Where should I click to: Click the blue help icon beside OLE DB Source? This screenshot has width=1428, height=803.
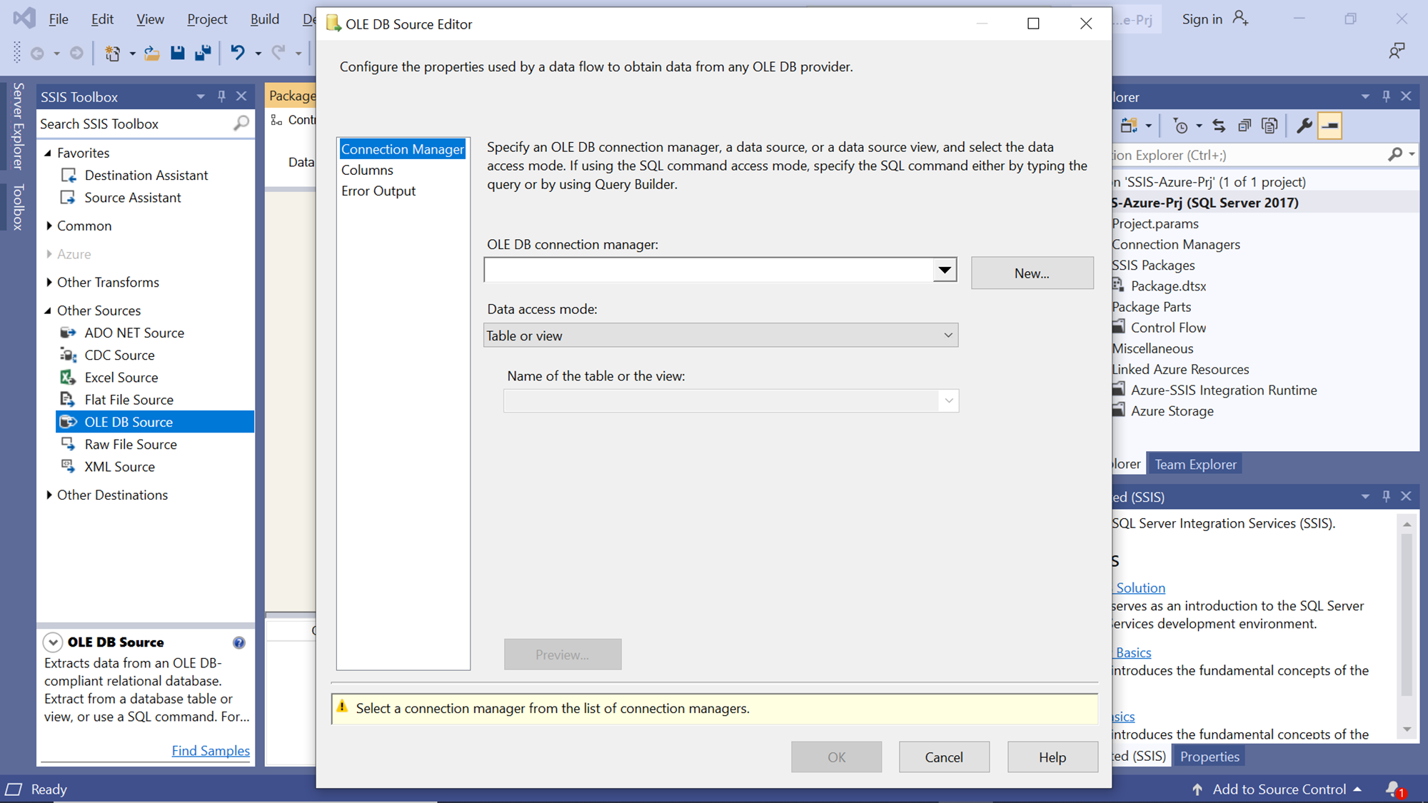239,642
